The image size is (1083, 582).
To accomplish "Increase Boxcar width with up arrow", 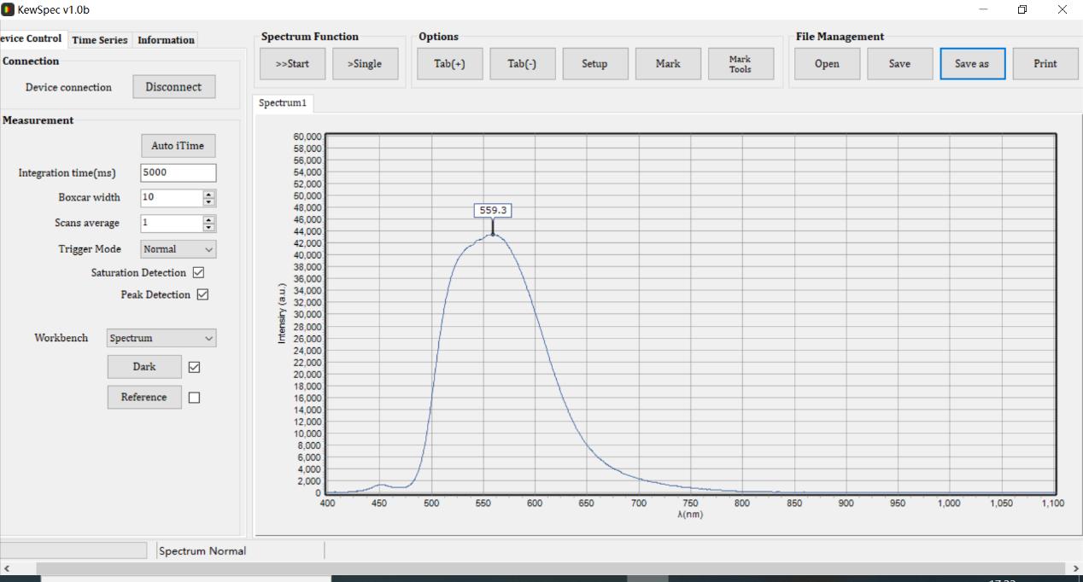I will point(209,194).
